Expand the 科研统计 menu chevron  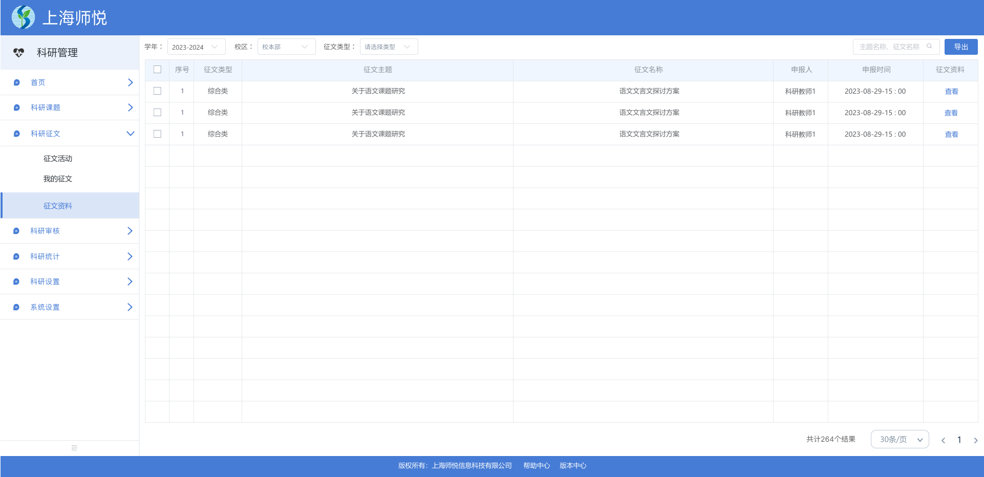coord(130,256)
